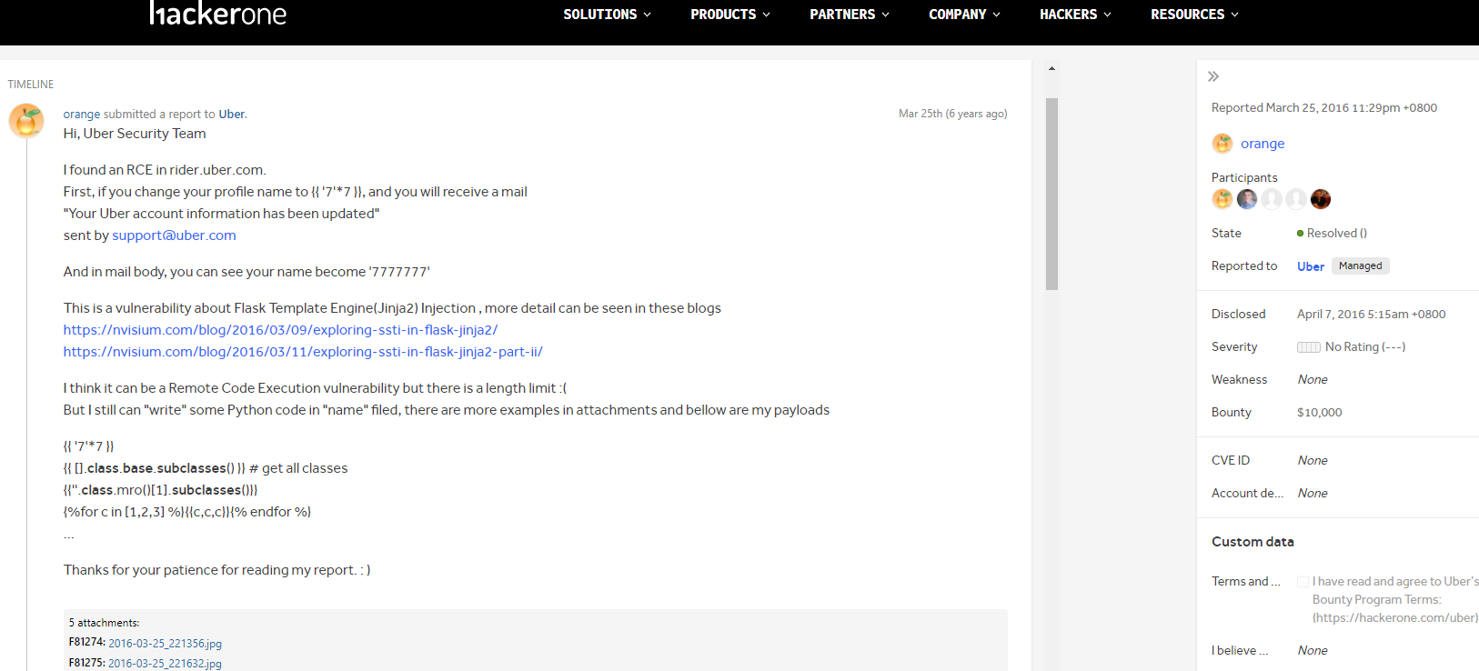Tick the Uber terms agreement checkbox
This screenshot has height=671, width=1479.
[x=1303, y=582]
